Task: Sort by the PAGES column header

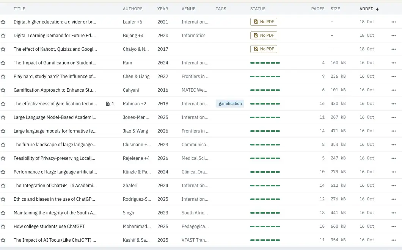Action: (x=318, y=9)
